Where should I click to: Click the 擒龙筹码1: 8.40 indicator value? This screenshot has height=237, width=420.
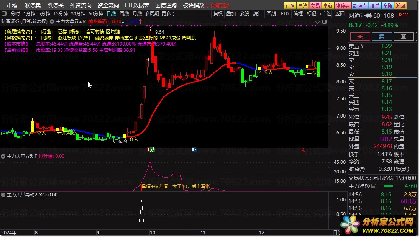(x=105, y=21)
